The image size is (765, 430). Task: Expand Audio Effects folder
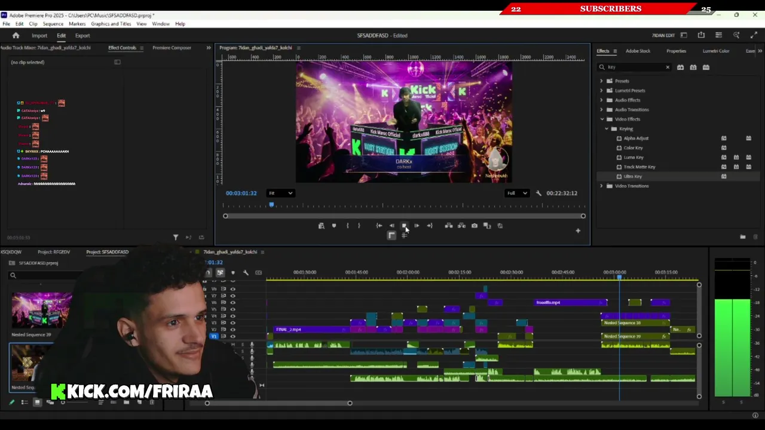pos(601,100)
